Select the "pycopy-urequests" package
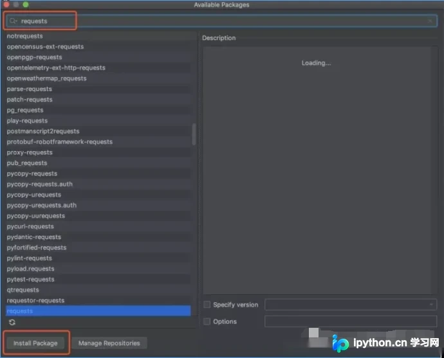Screen dimensions: 444x358 pyautogui.click(x=98, y=195)
